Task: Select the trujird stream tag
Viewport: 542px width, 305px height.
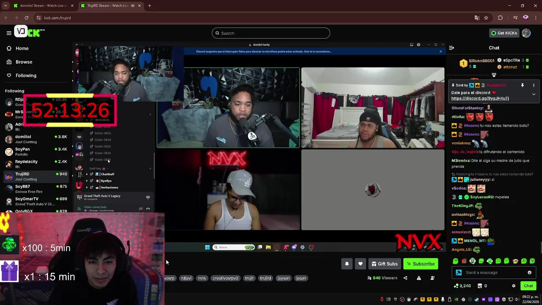Action: pos(265,278)
